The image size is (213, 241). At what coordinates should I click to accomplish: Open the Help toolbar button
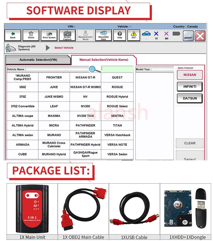[x=120, y=35]
